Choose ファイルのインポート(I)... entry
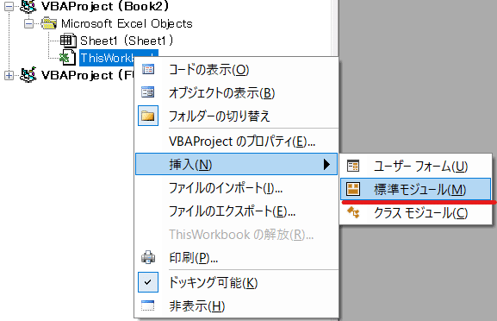This screenshot has height=321, width=497. click(237, 188)
